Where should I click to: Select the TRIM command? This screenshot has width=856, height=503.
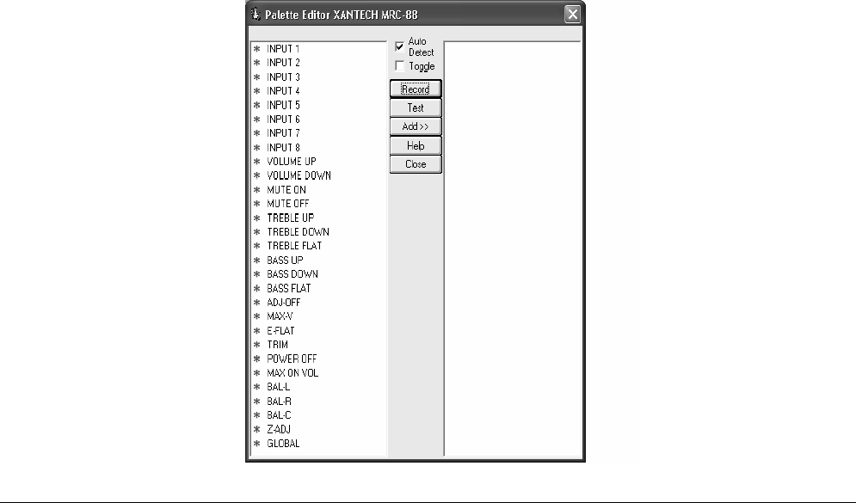[x=277, y=345]
